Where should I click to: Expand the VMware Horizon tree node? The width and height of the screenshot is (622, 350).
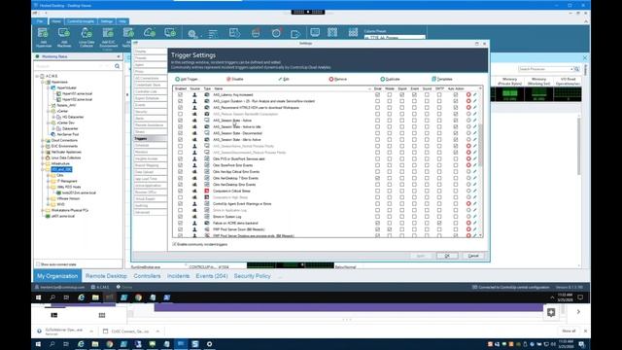coord(49,198)
